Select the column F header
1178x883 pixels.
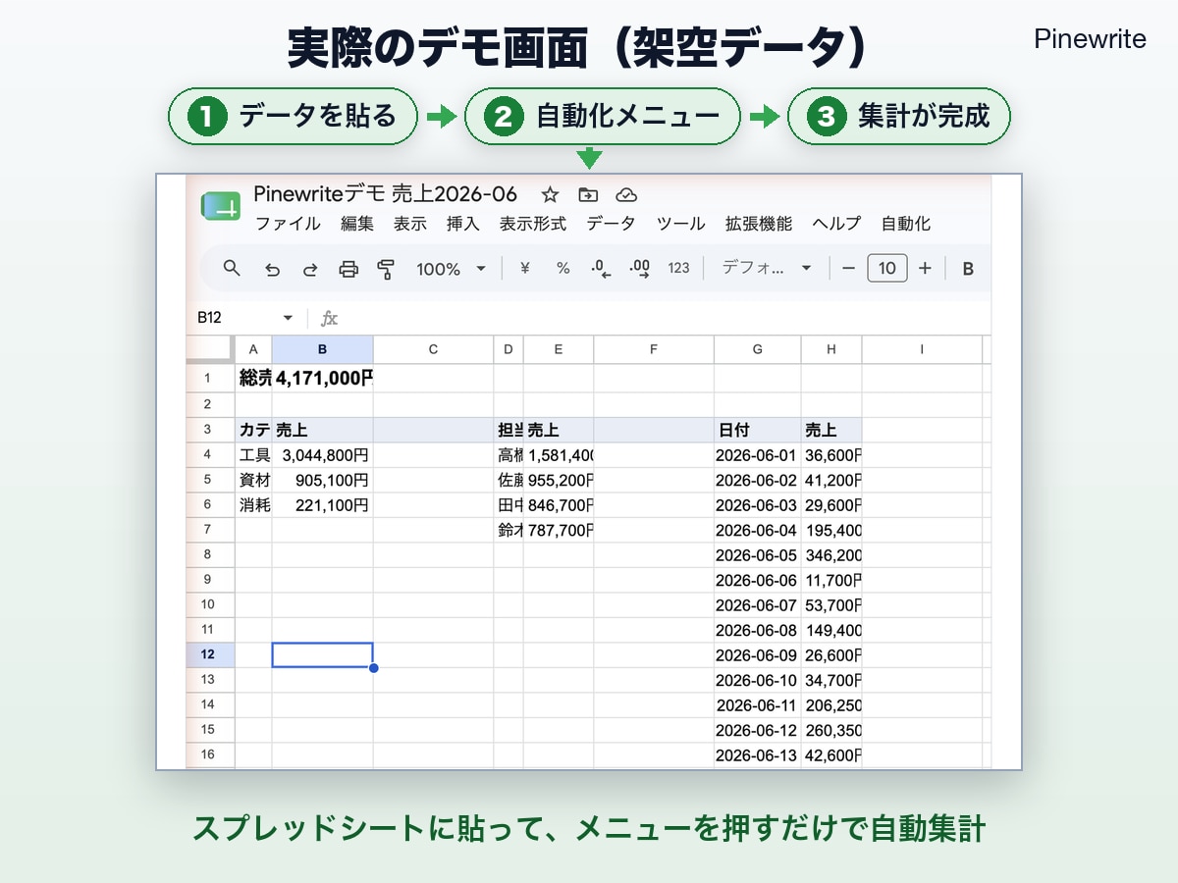(x=654, y=349)
